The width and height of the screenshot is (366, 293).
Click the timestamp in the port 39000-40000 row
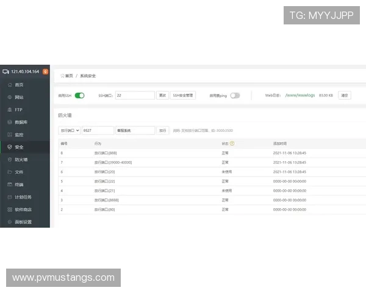click(289, 162)
